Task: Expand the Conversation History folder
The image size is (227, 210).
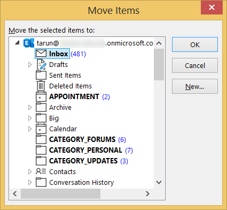Action: click(x=30, y=182)
